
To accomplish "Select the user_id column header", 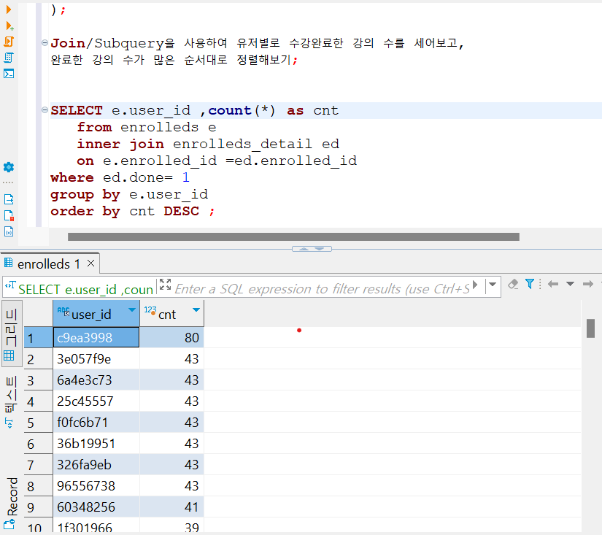I will 96,314.
